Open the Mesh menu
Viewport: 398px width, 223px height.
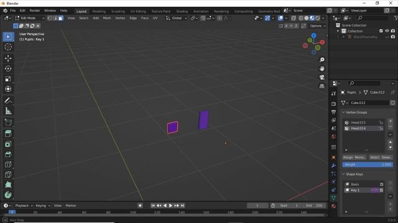(107, 18)
